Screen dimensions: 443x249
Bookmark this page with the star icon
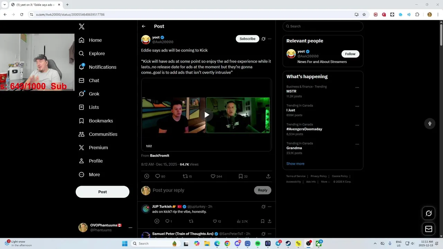(364, 15)
